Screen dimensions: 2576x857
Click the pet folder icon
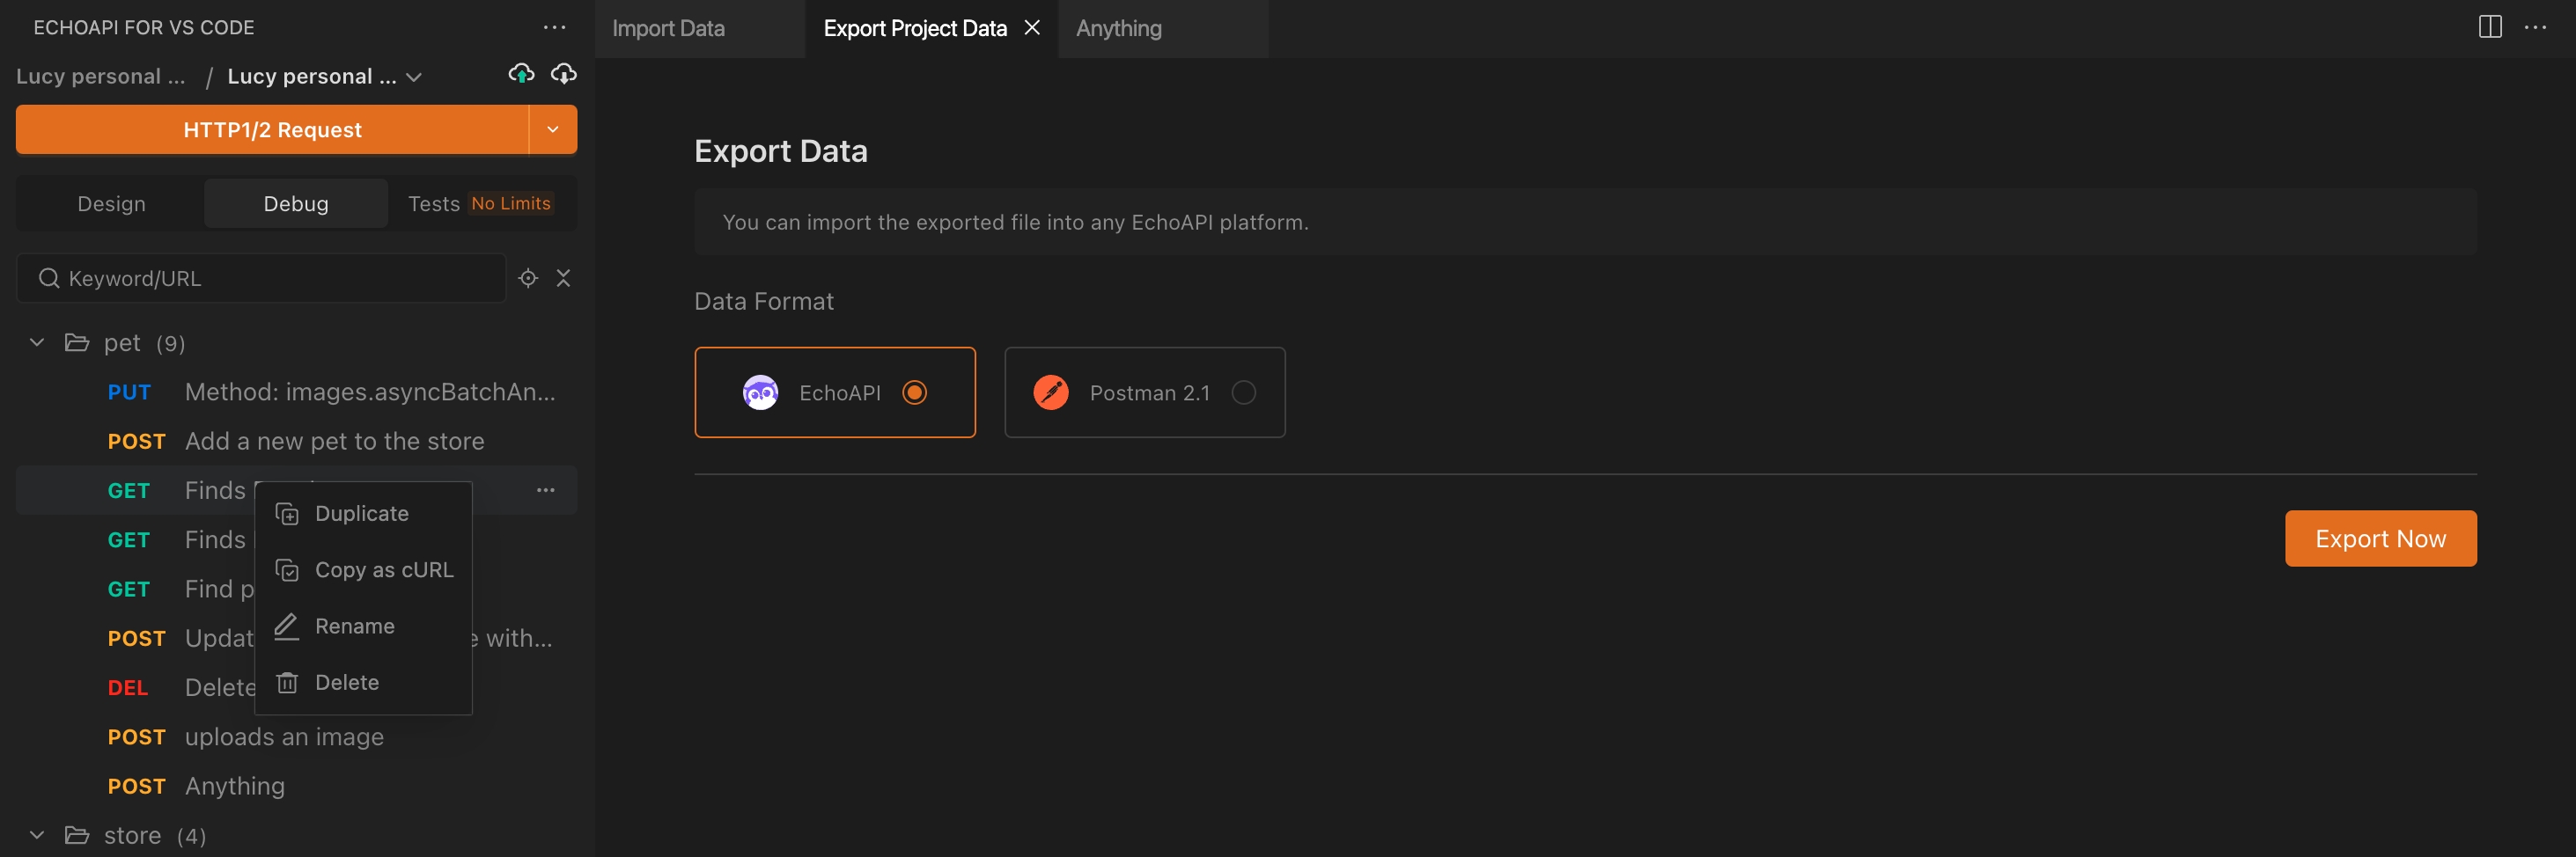point(77,343)
